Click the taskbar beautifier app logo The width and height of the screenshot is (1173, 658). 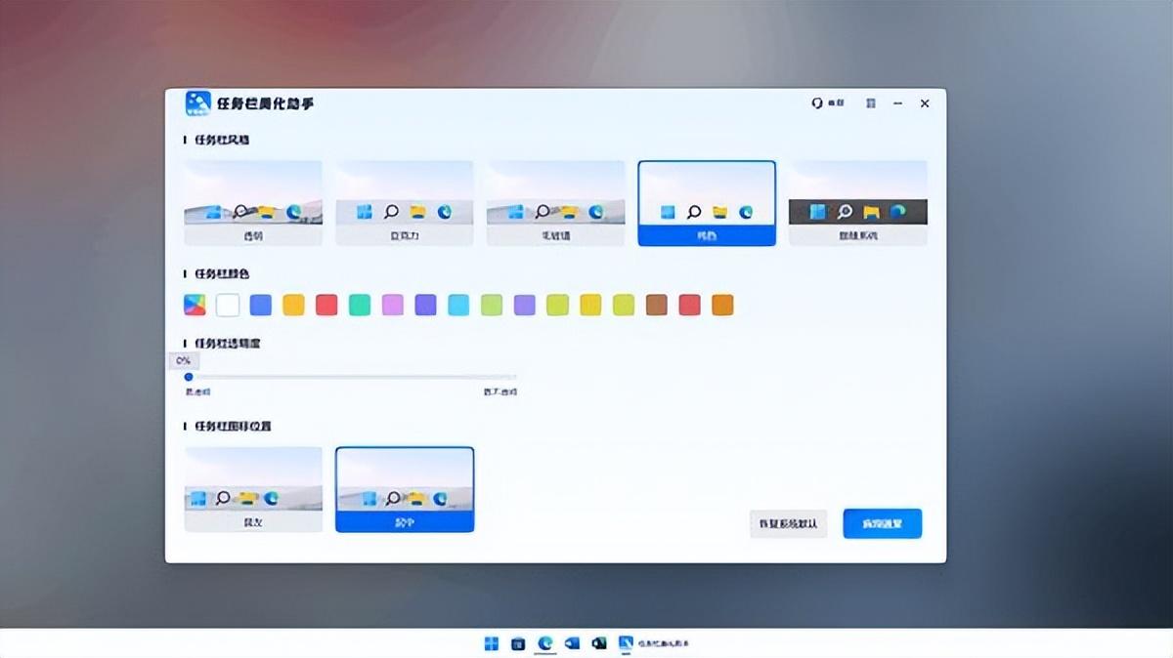click(x=198, y=103)
